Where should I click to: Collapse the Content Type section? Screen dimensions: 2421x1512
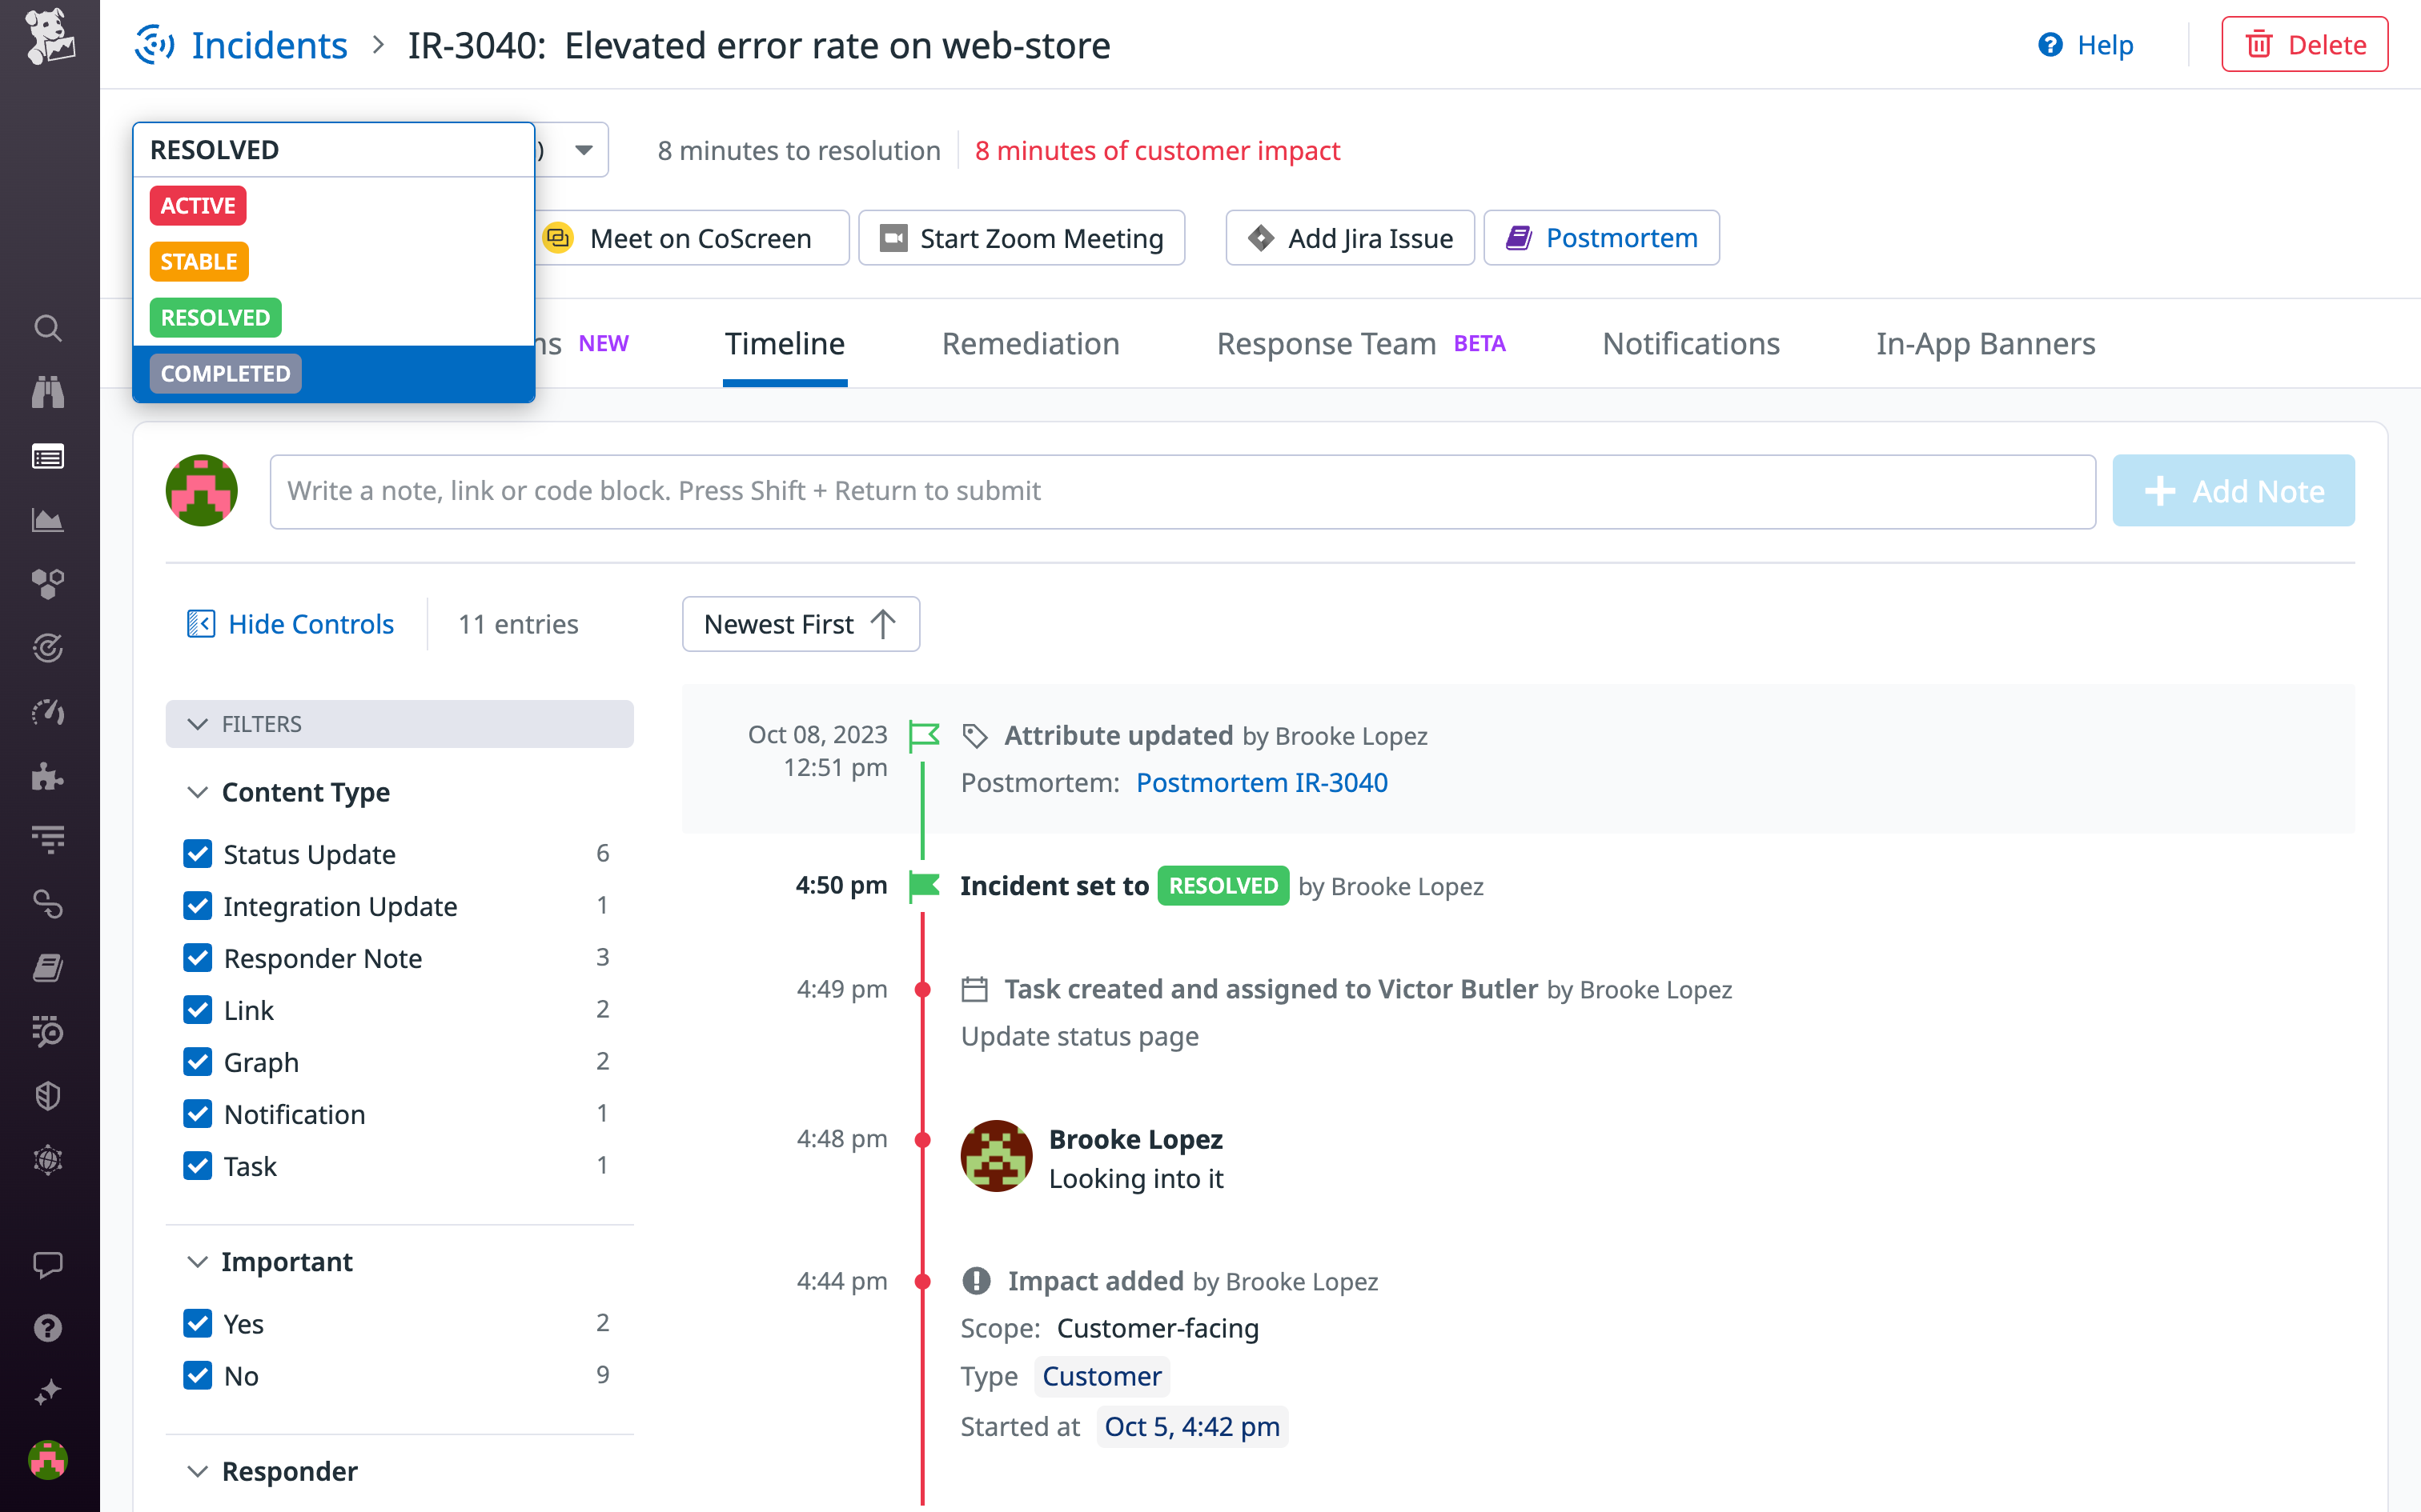point(196,792)
